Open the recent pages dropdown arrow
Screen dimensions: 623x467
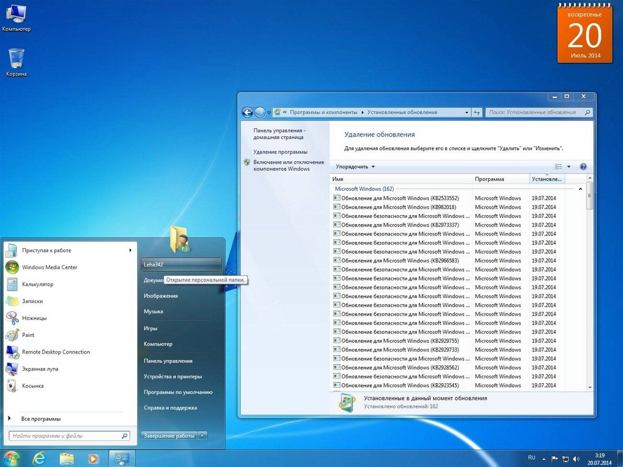pos(269,113)
